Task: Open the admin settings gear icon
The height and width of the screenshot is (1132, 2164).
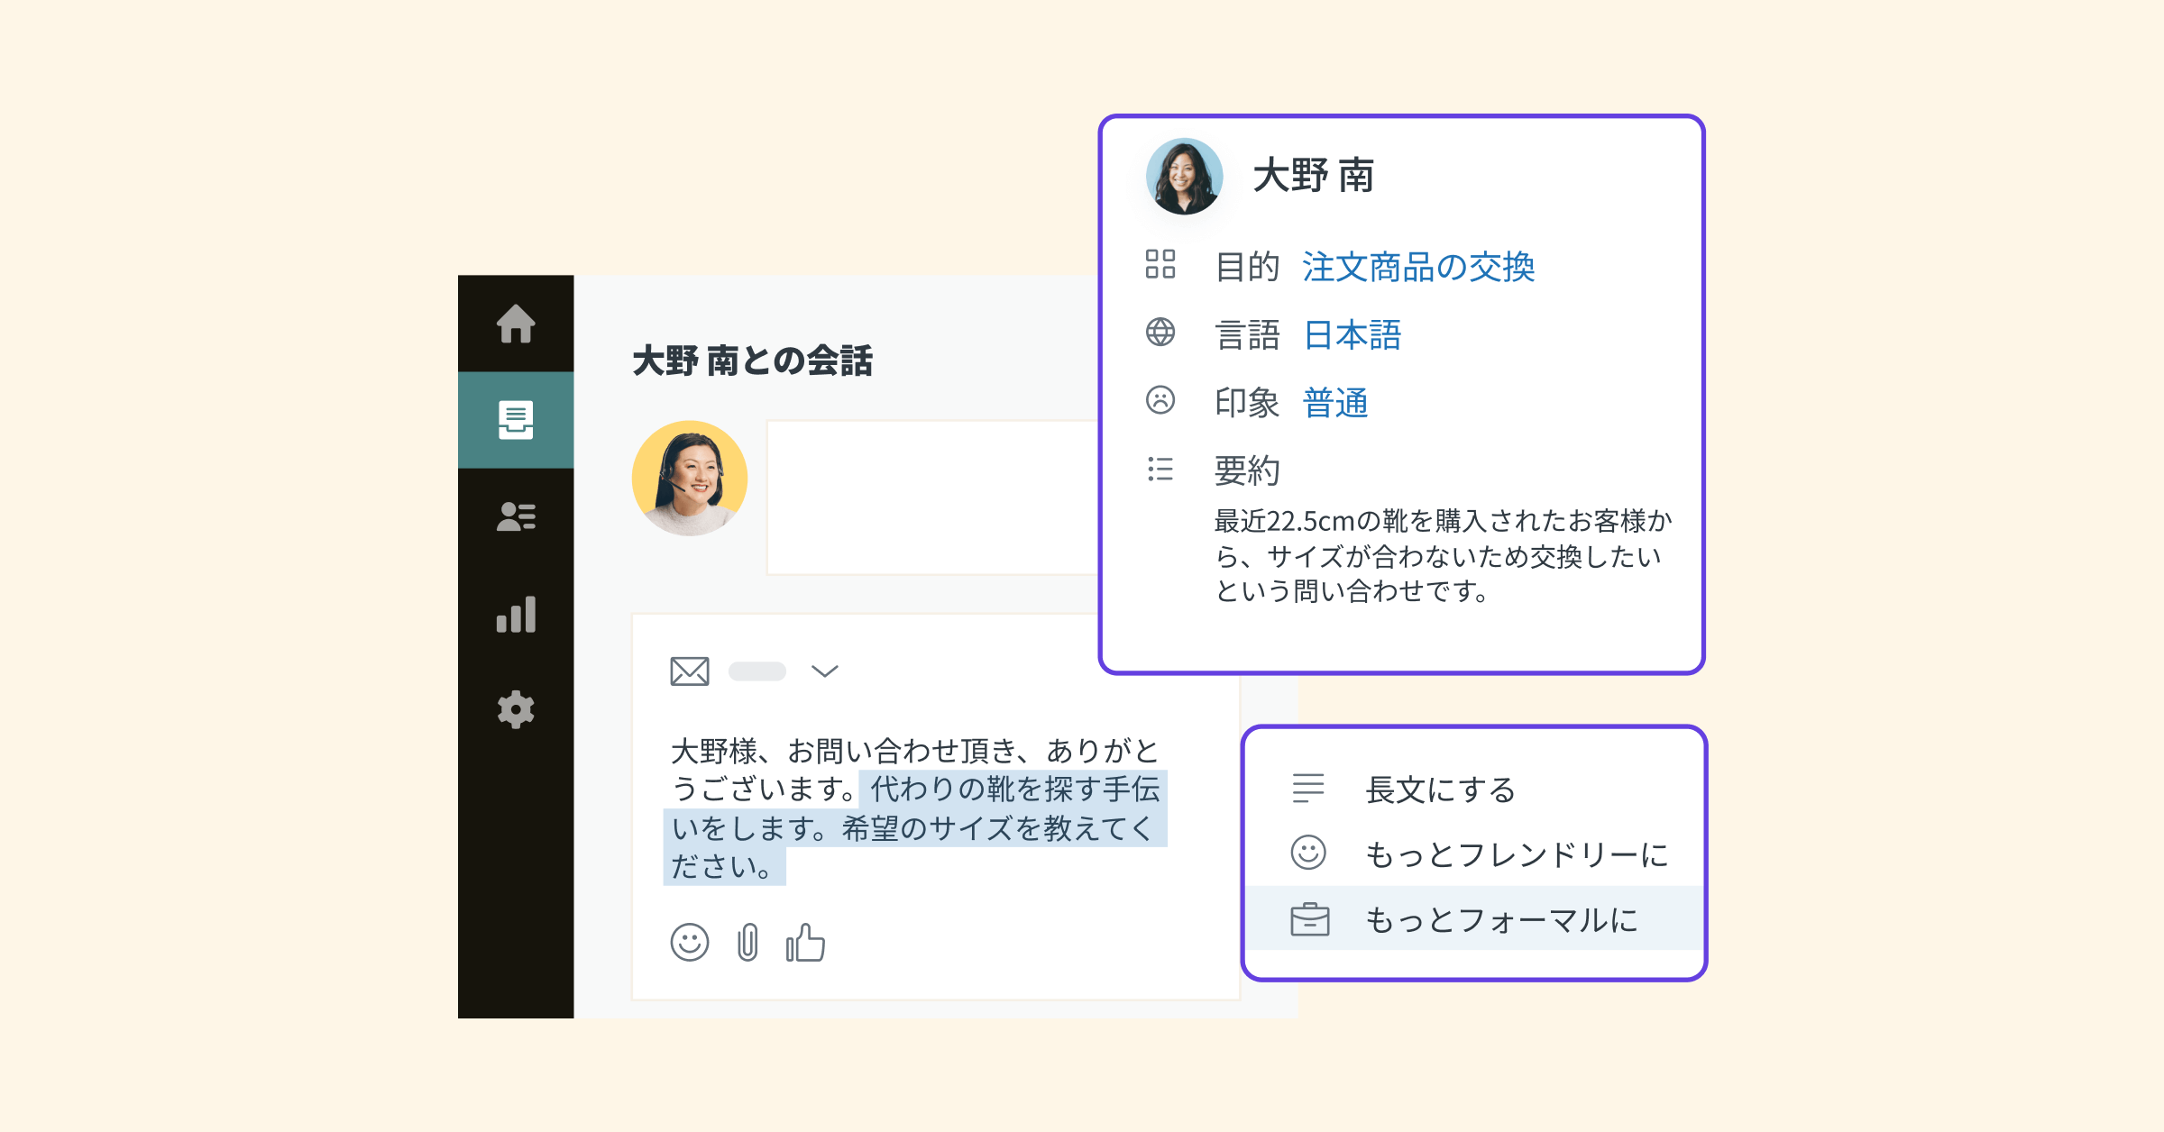Action: point(516,709)
